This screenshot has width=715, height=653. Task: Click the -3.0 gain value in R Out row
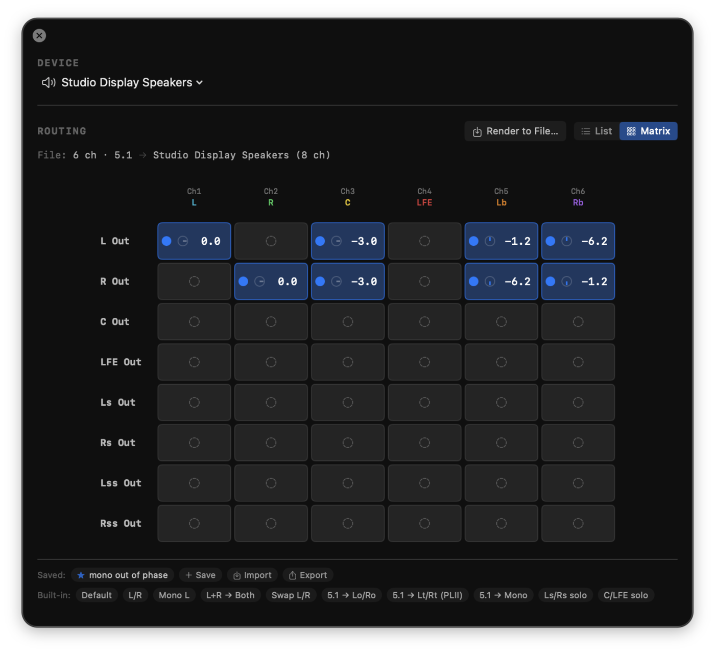click(364, 282)
